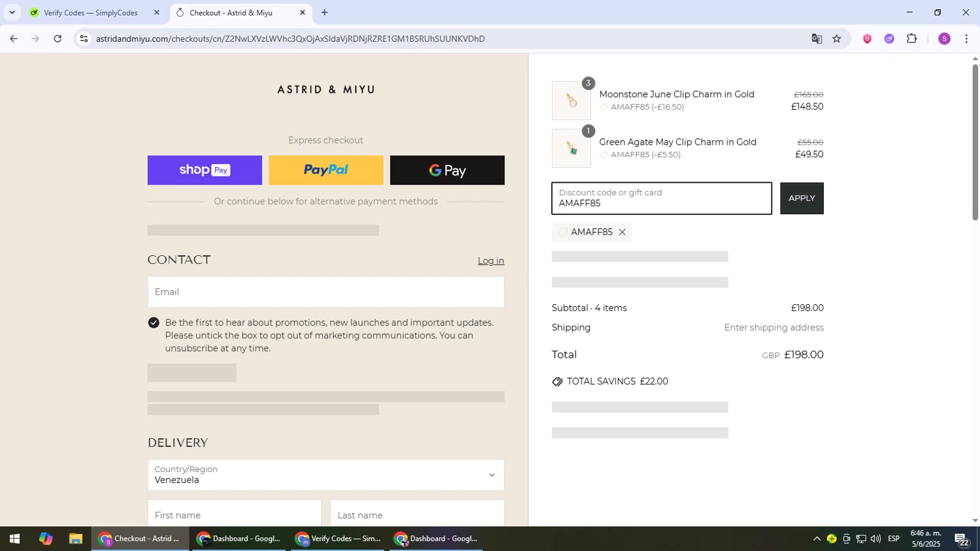Click the Enter shipping address text
The image size is (980, 551).
pyautogui.click(x=774, y=328)
